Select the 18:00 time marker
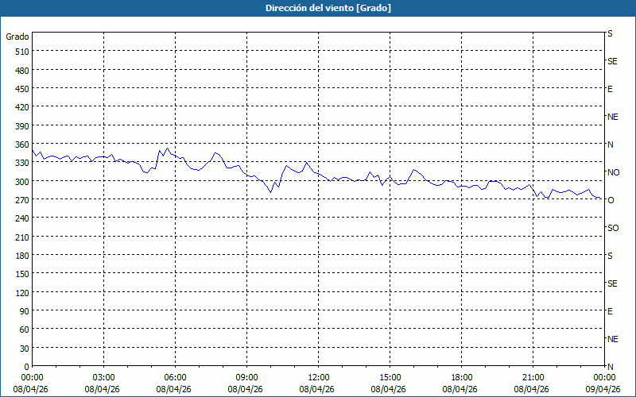Image resolution: width=636 pixels, height=397 pixels. click(461, 378)
